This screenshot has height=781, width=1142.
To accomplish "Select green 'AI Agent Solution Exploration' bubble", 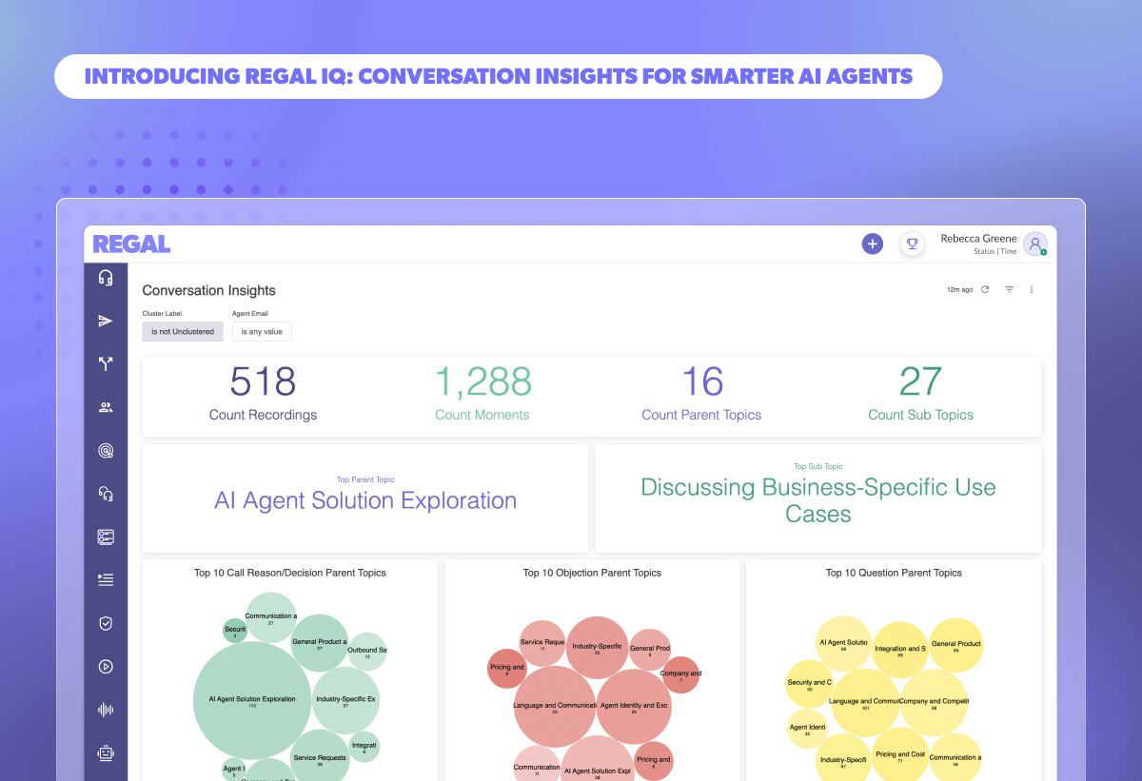I will click(x=252, y=700).
